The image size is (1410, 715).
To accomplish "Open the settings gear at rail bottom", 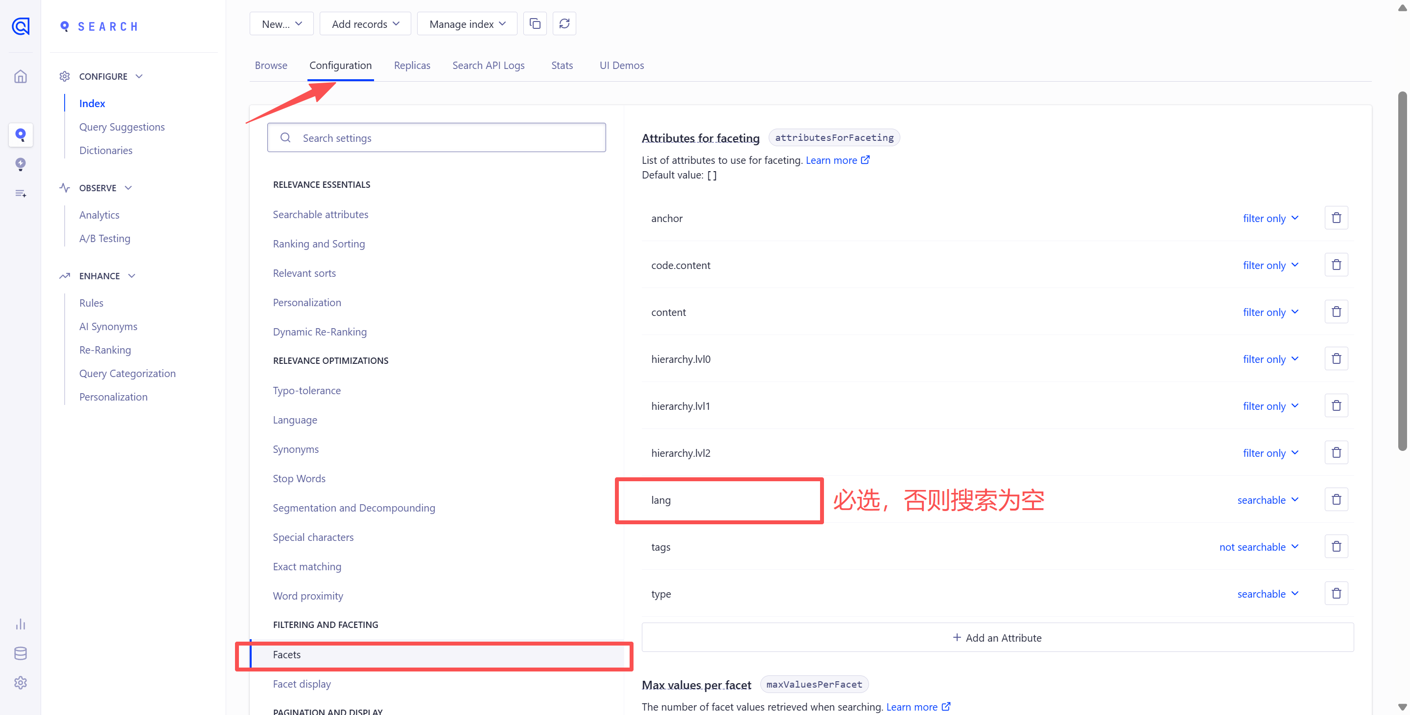I will [20, 682].
